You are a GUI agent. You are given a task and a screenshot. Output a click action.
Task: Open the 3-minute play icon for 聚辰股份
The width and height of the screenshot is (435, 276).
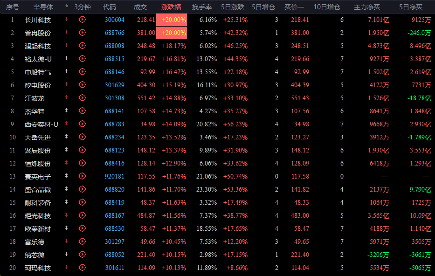pyautogui.click(x=82, y=150)
